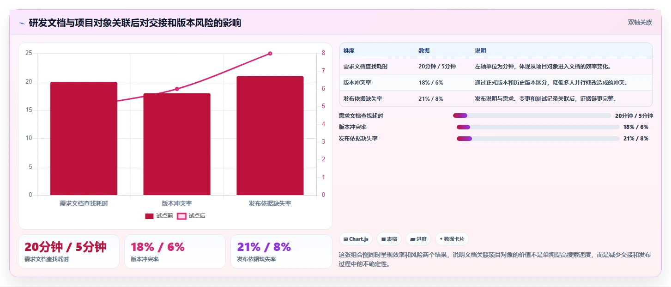
Task: Click the 发布依据缺失率 progress bar
Action: coord(538,139)
